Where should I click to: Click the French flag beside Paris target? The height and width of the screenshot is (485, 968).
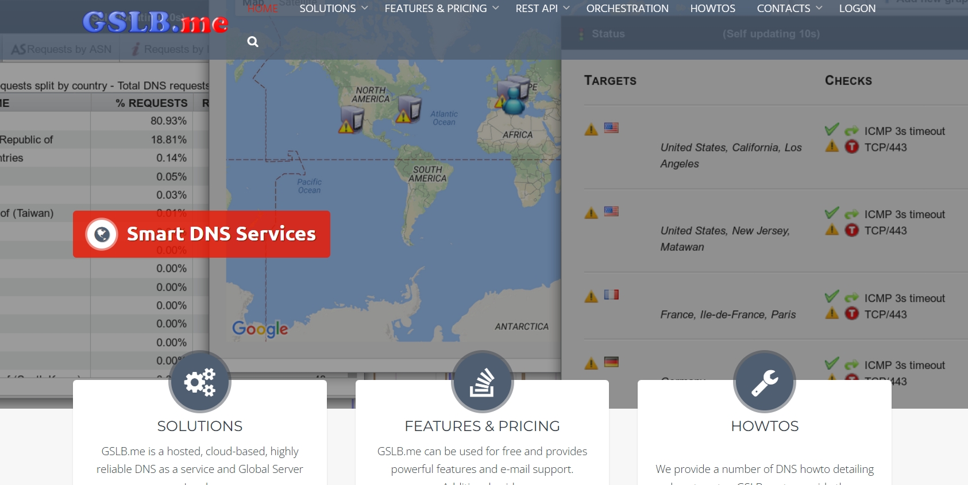[x=611, y=295]
